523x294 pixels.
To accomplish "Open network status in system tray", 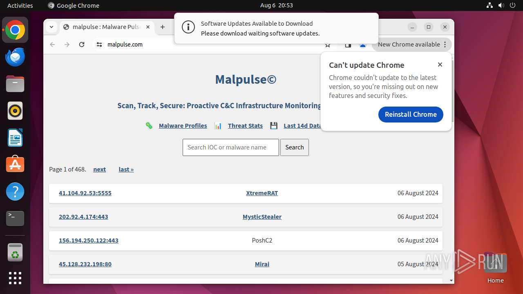I will click(489, 5).
